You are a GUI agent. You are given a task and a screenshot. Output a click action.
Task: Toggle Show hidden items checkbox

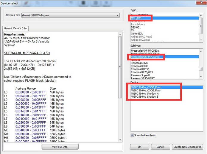click(x=132, y=135)
